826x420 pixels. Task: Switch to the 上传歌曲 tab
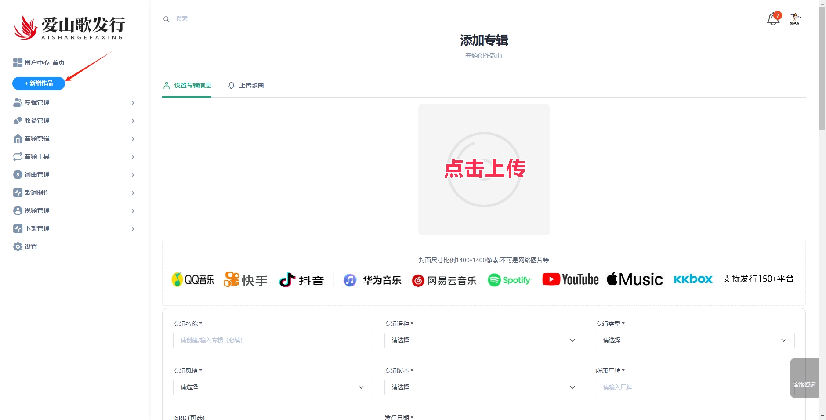pos(246,86)
